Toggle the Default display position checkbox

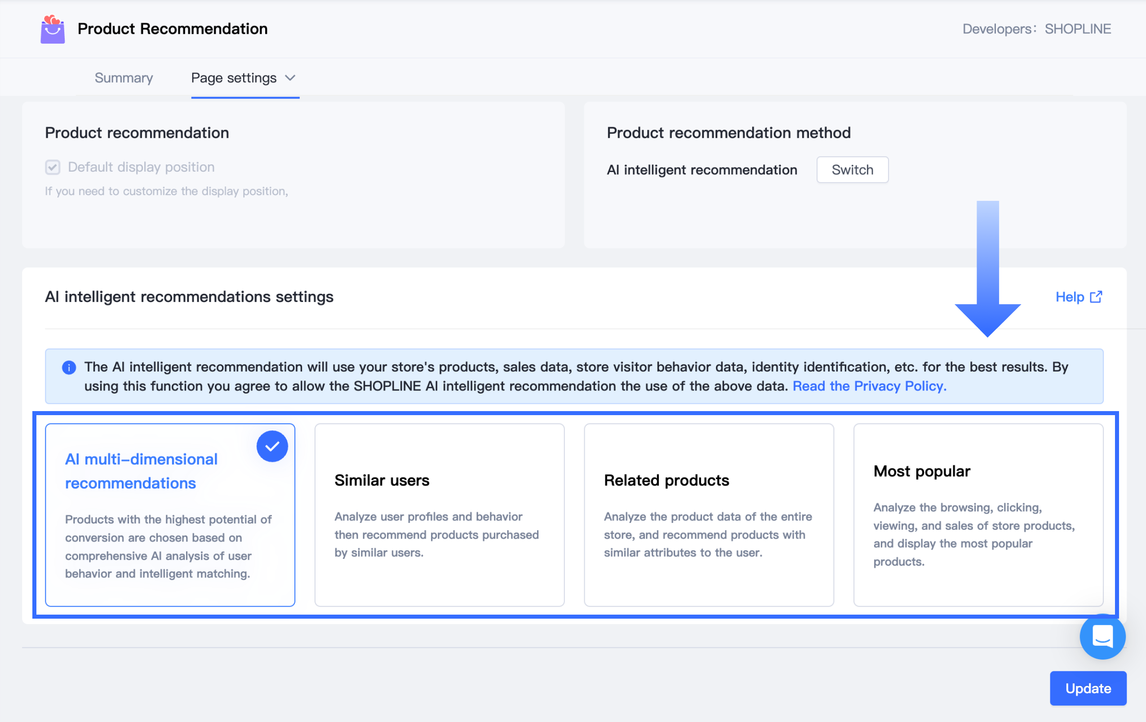[x=53, y=168]
